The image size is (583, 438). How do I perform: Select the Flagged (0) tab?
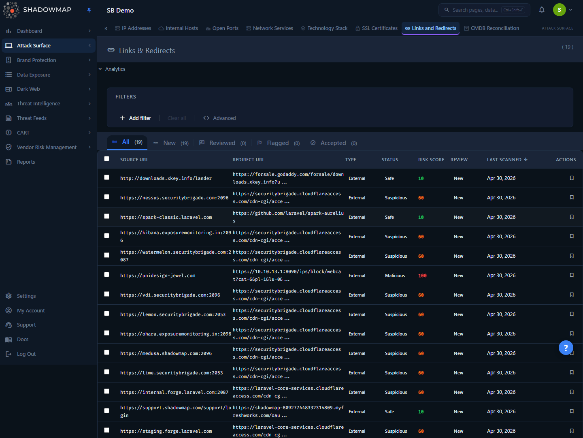coord(279,143)
